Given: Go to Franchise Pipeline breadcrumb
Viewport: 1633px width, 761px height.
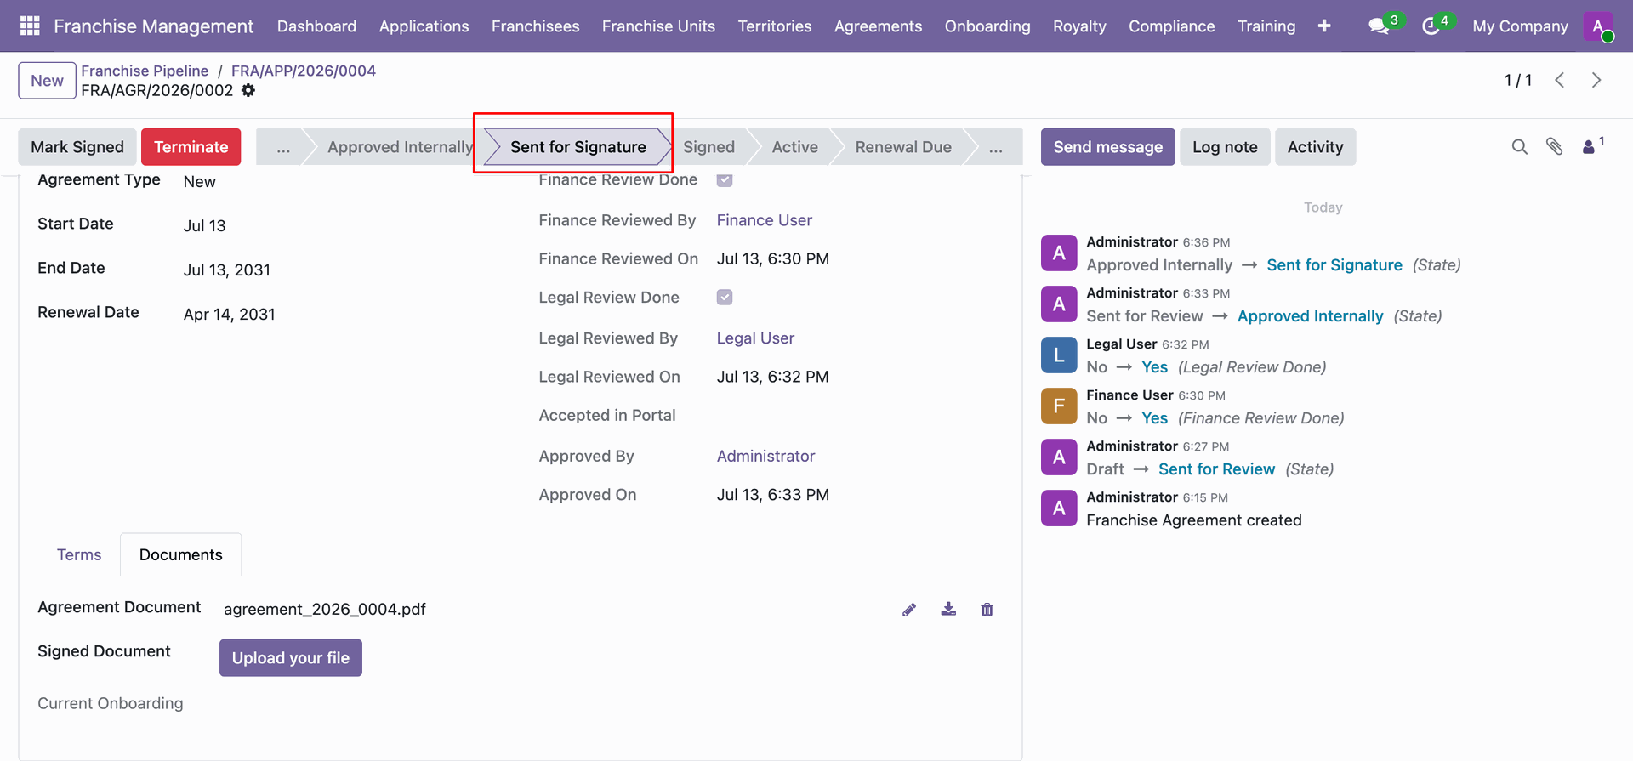Looking at the screenshot, I should (145, 71).
